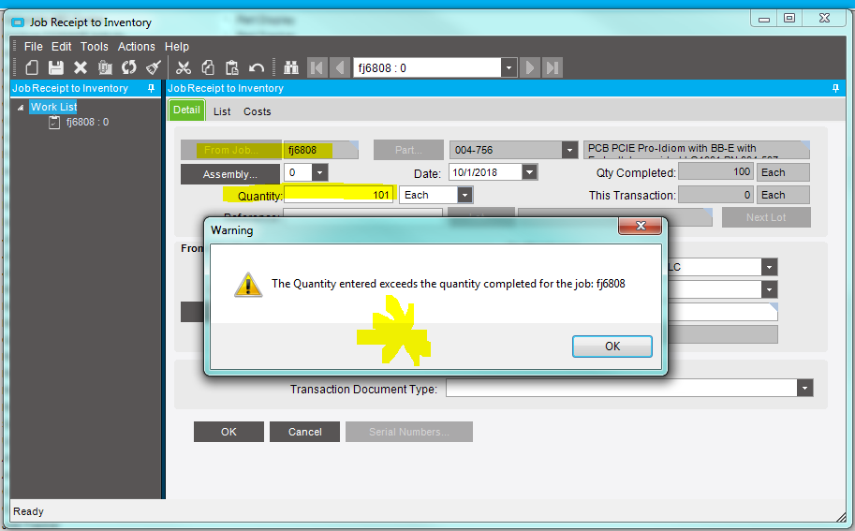This screenshot has height=531, width=855.
Task: Click the Part... button
Action: pyautogui.click(x=408, y=150)
